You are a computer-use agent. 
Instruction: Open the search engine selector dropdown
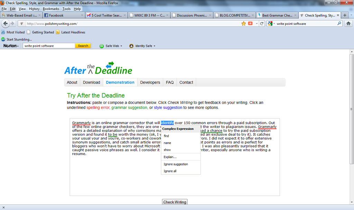pyautogui.click(x=271, y=23)
